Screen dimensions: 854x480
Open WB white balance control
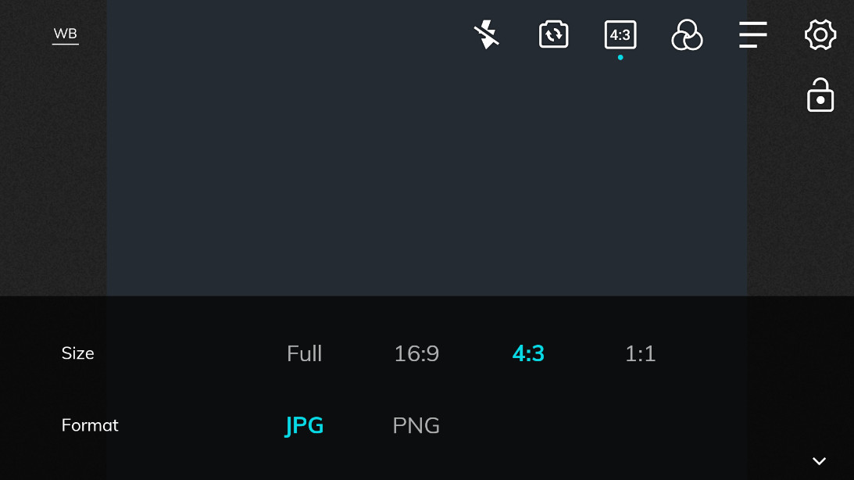[x=66, y=34]
